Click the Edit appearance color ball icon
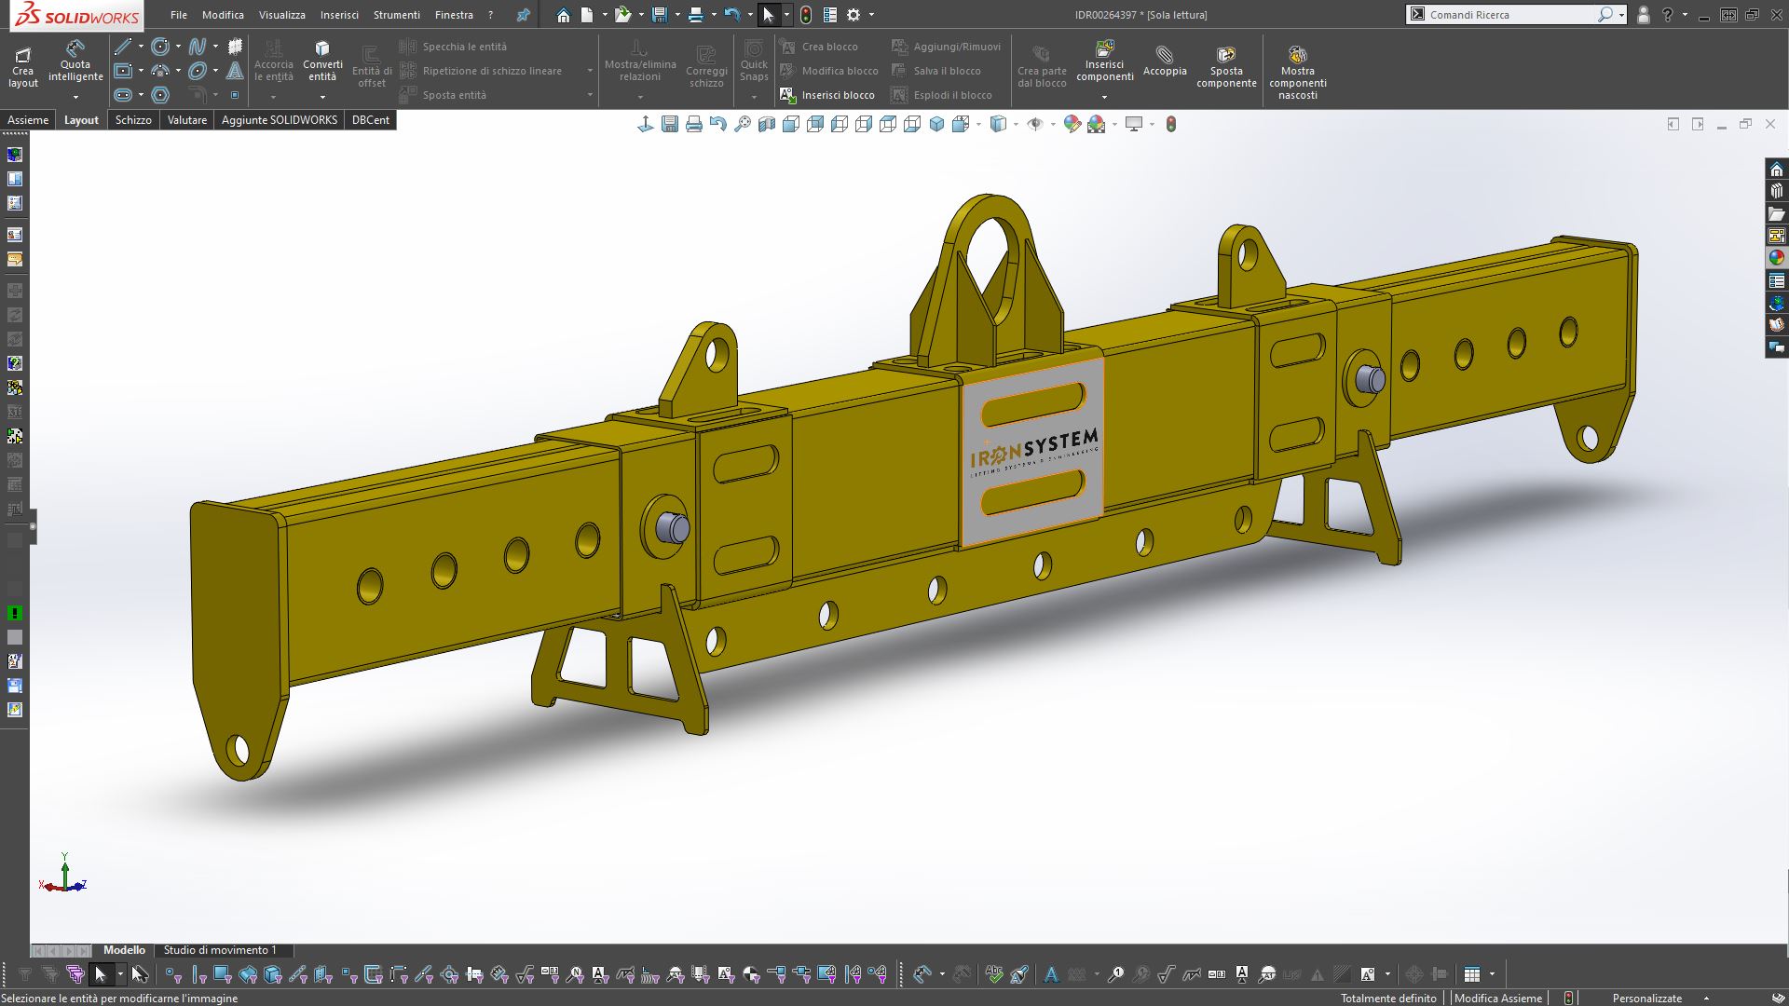The width and height of the screenshot is (1789, 1006). click(x=1072, y=124)
